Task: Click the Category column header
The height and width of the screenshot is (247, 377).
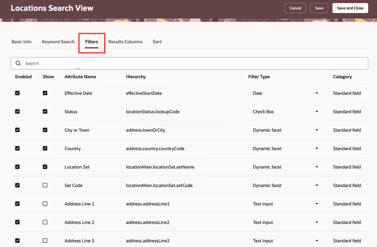Action: 342,77
